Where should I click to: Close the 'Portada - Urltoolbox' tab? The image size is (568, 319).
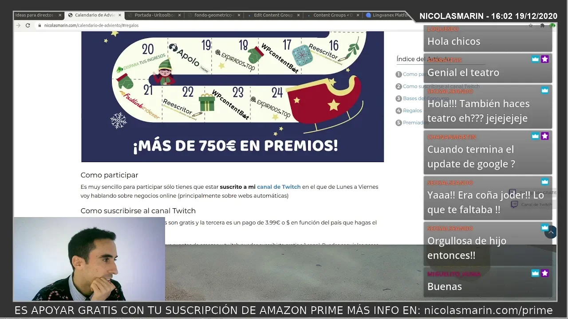click(180, 15)
